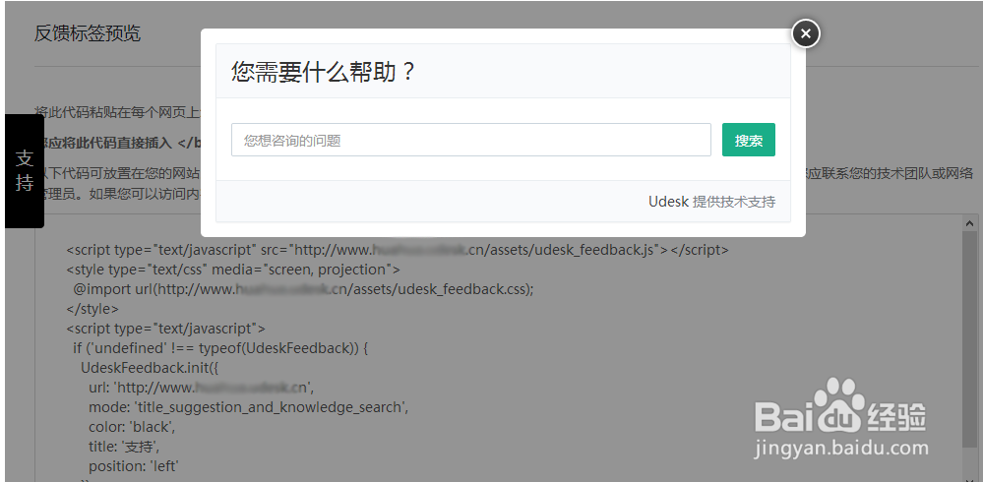The height and width of the screenshot is (482, 983).
Task: Click the closing </style> tag line
Action: (x=92, y=309)
